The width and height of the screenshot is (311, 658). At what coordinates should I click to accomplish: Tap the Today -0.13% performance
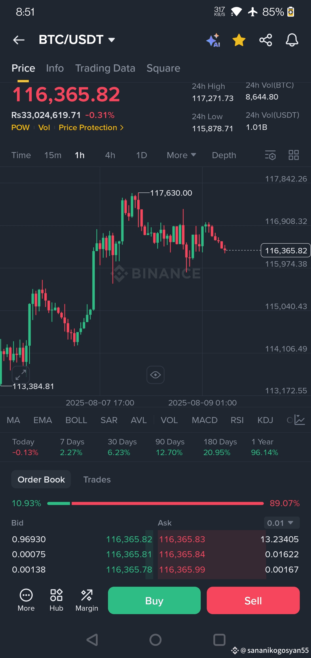pos(25,447)
